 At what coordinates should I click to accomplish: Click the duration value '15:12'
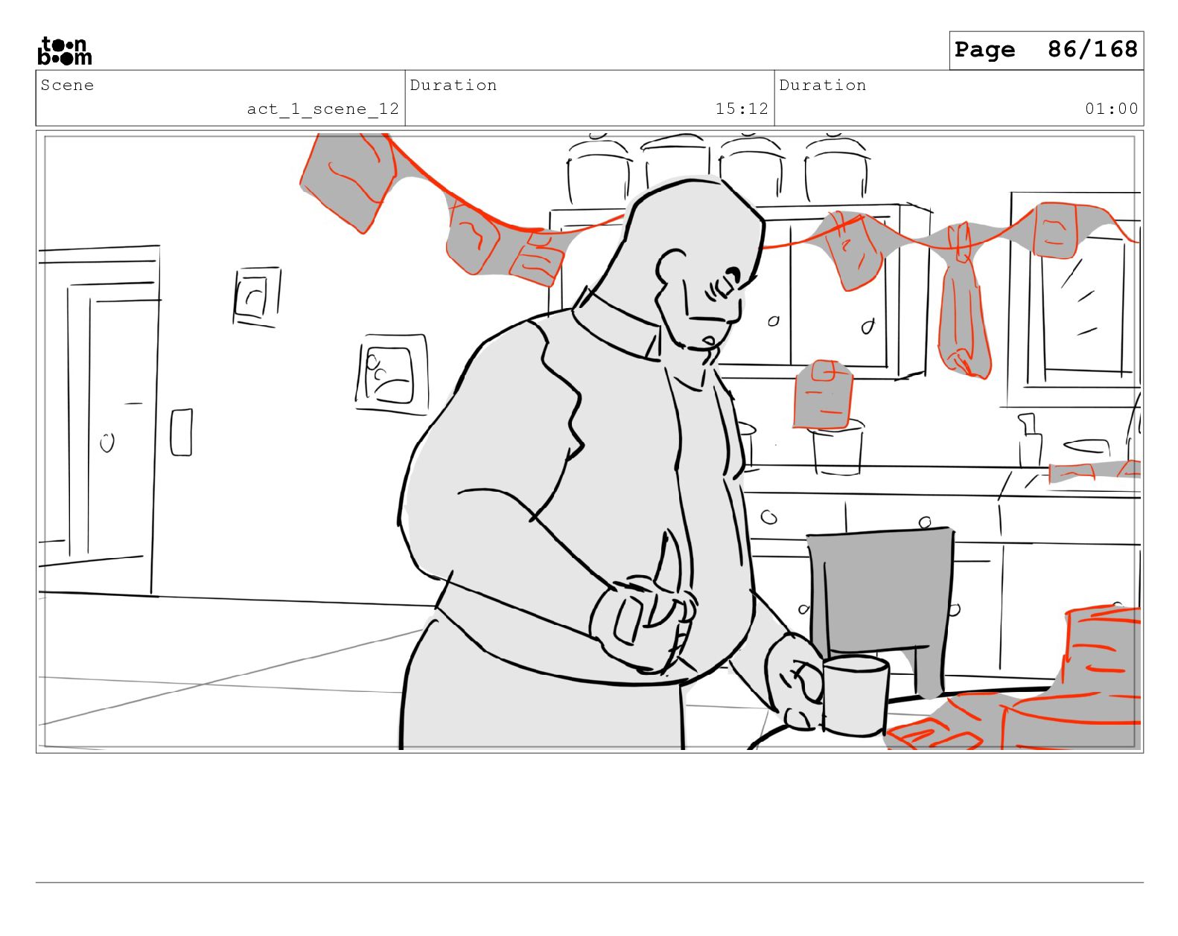point(742,109)
